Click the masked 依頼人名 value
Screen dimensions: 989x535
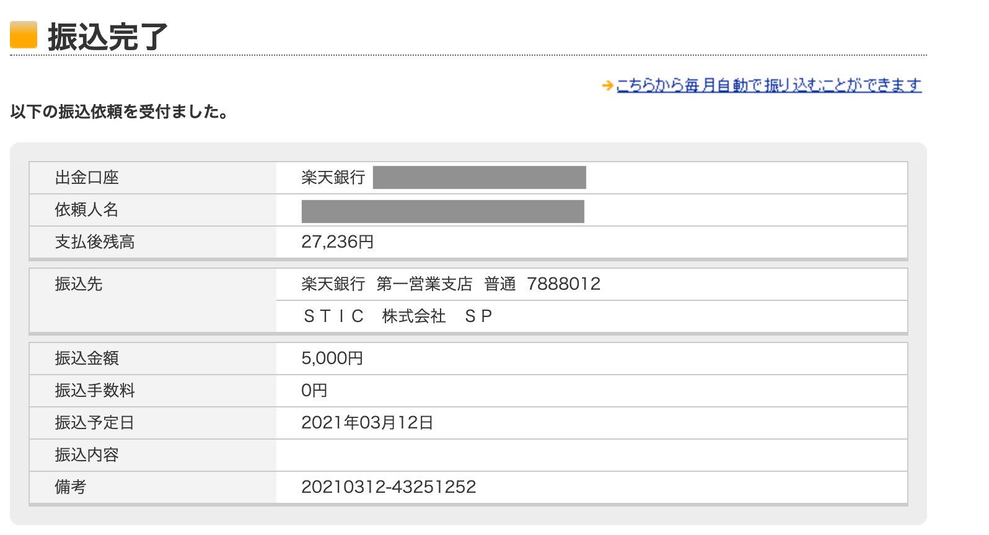(x=443, y=211)
